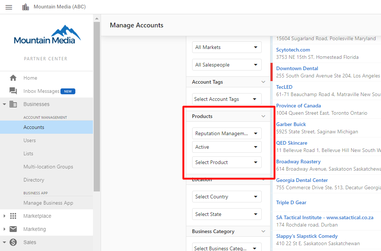Open the SA Tactical Institute account

[x=325, y=217]
